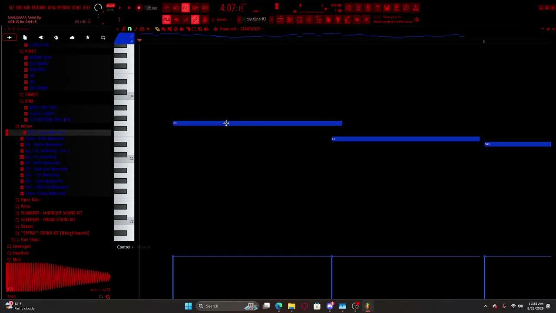Screen dimensions: 556x313
Task: Toggle typing keyboard to piano icon
Action: pyautogui.click(x=167, y=20)
